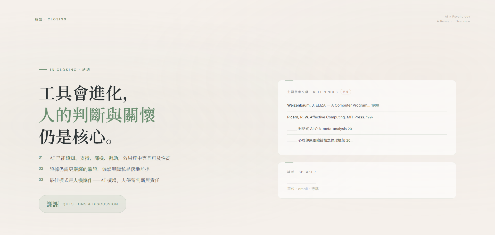Click the headline line 仍是核心
The image size is (495, 235).
(75, 137)
